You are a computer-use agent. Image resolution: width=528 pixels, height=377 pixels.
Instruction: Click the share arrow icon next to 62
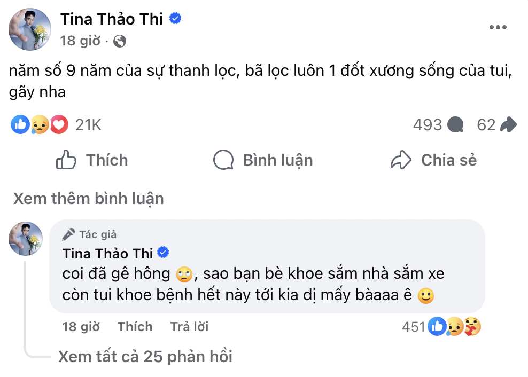(x=508, y=125)
